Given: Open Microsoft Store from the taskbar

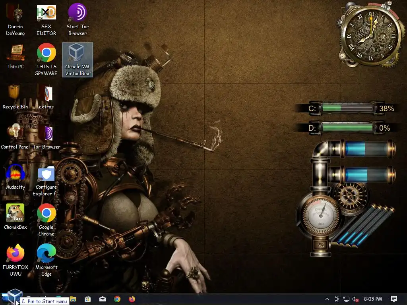Looking at the screenshot, I should pyautogui.click(x=88, y=299).
